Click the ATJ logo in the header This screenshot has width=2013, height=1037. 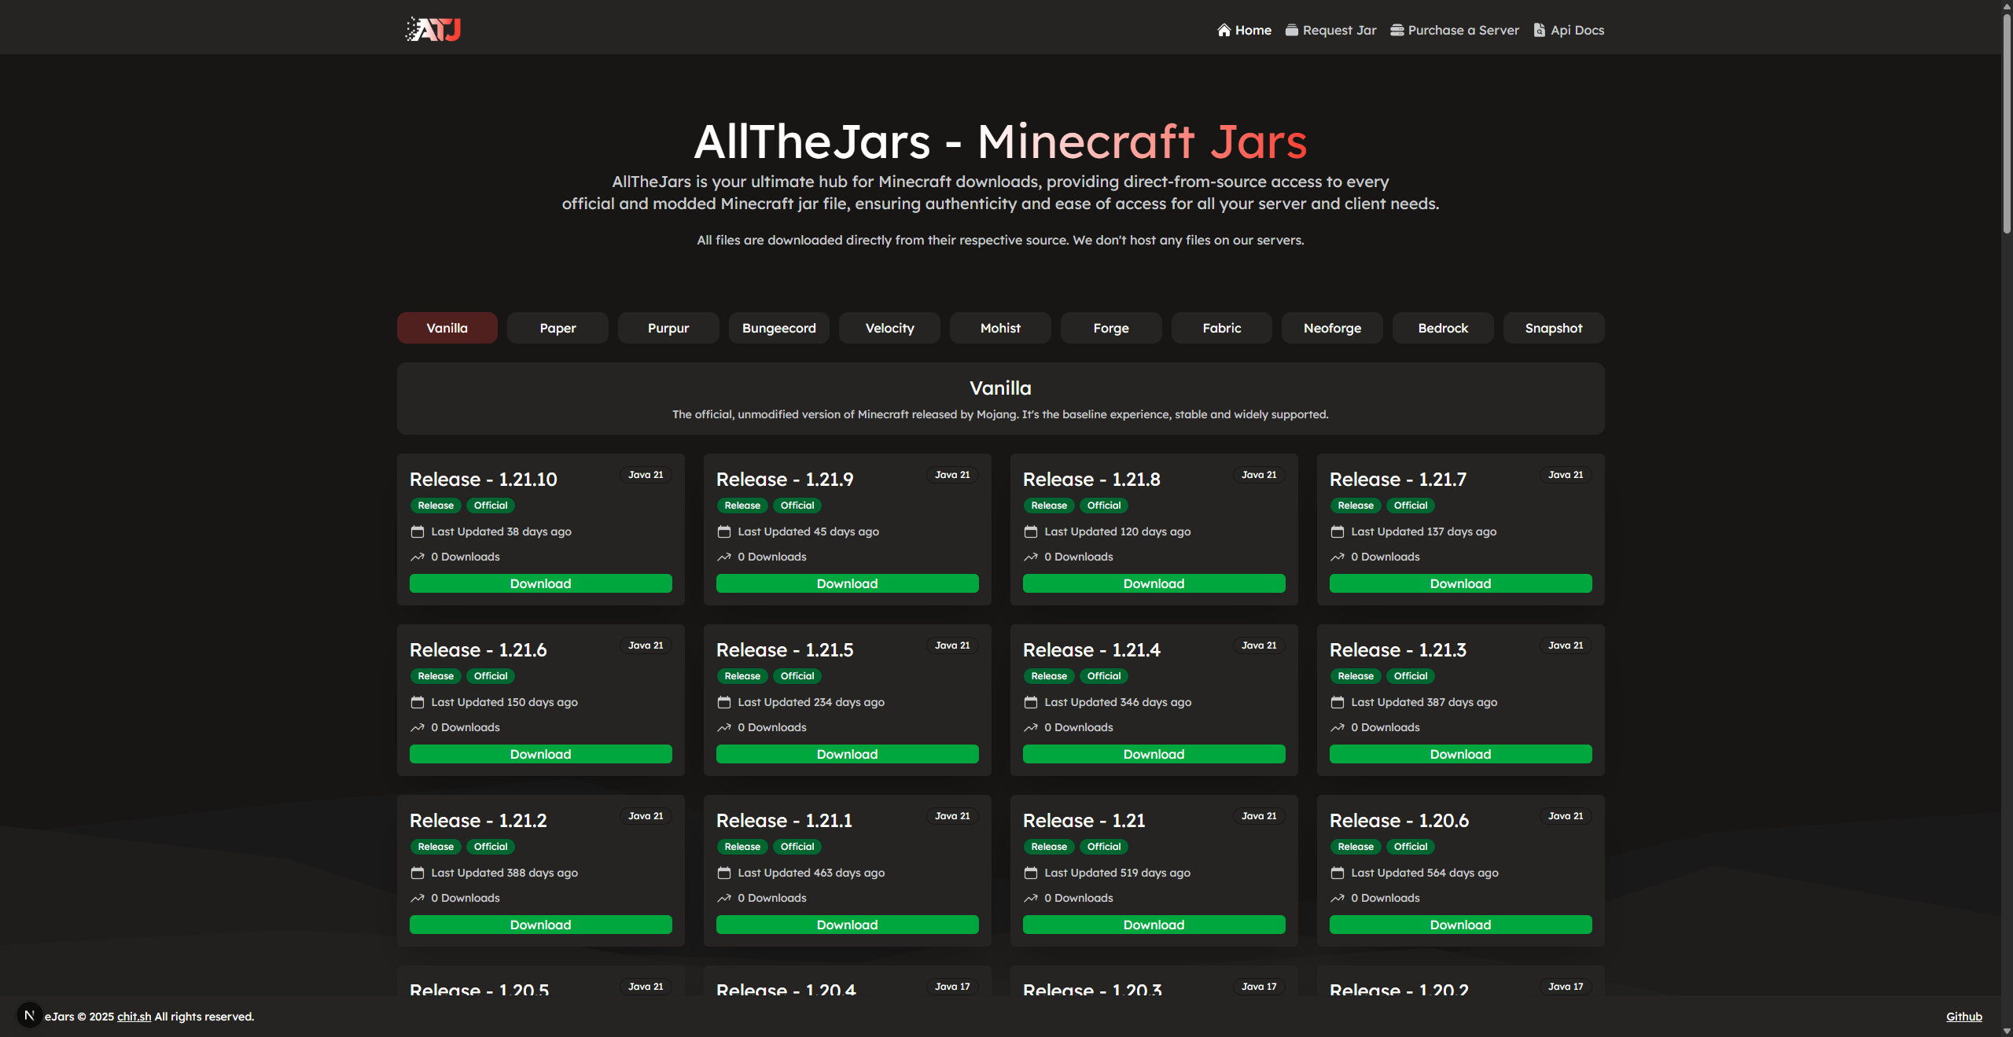pos(433,30)
